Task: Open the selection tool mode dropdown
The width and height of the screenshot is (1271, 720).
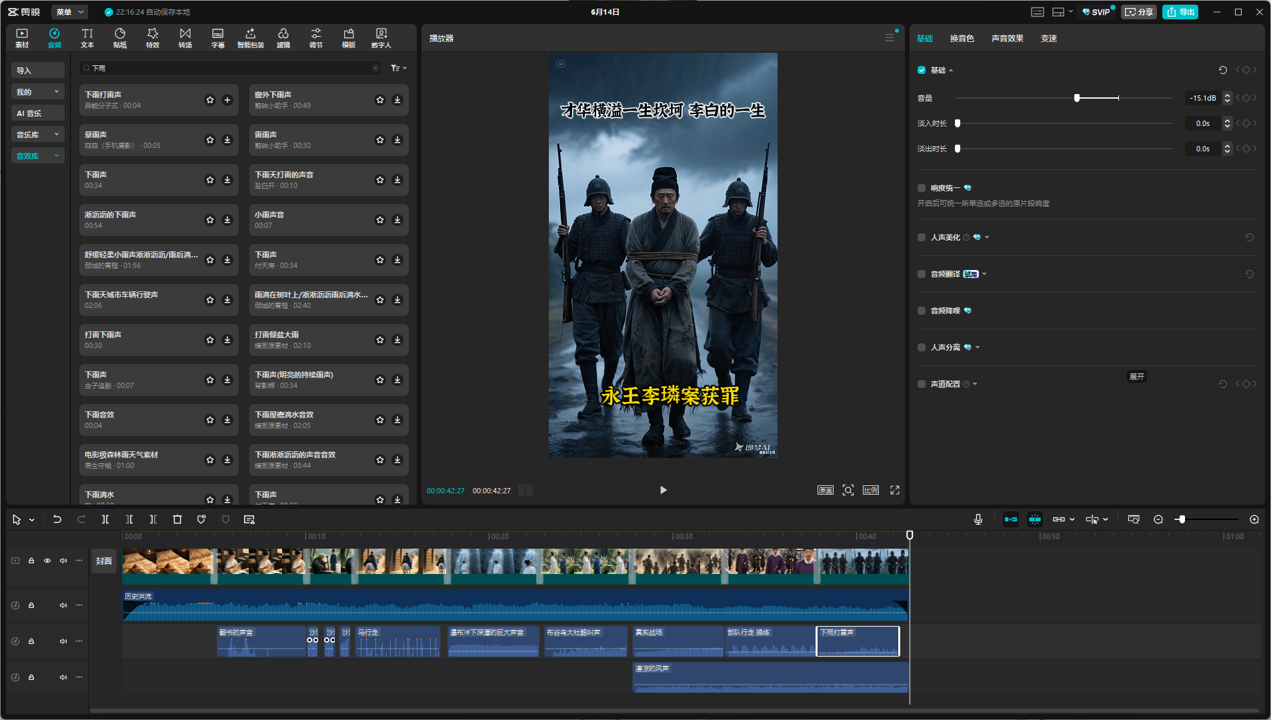Action: (x=31, y=520)
